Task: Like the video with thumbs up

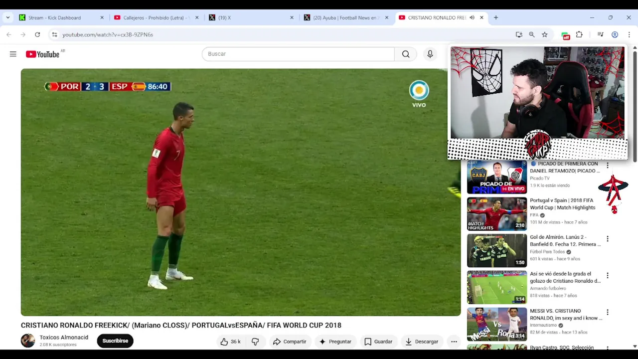Action: coord(224,342)
